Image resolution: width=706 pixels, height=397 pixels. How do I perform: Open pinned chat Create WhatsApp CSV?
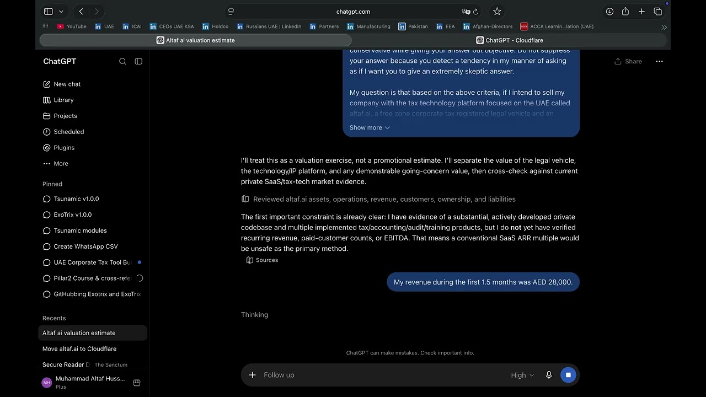(x=93, y=246)
